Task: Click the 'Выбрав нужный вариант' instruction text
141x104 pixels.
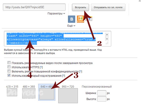Action: tap(53, 51)
